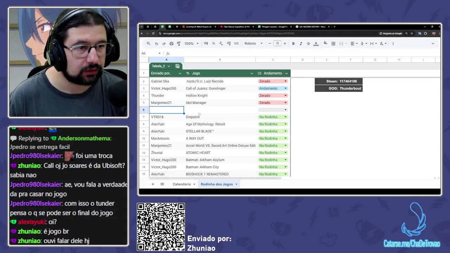Viewport: 450px width, 253px height.
Task: Open vertical align options
Action: coord(364,44)
